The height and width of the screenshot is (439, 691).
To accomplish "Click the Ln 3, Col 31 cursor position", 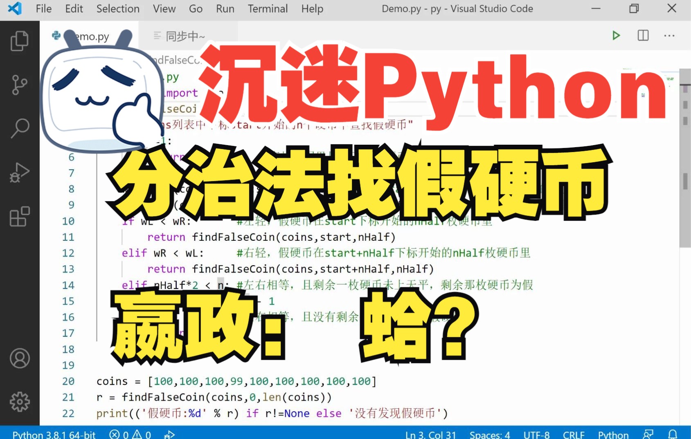I will (430, 434).
